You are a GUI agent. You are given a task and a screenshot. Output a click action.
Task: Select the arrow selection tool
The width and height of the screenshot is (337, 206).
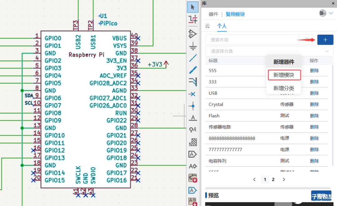193,7
